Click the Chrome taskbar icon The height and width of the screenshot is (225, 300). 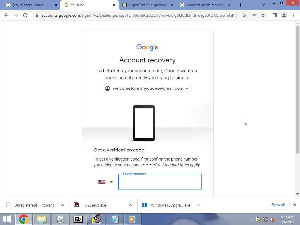23,219
